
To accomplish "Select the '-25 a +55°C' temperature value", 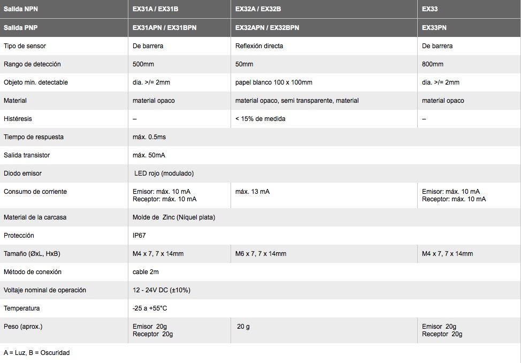I will [x=150, y=308].
